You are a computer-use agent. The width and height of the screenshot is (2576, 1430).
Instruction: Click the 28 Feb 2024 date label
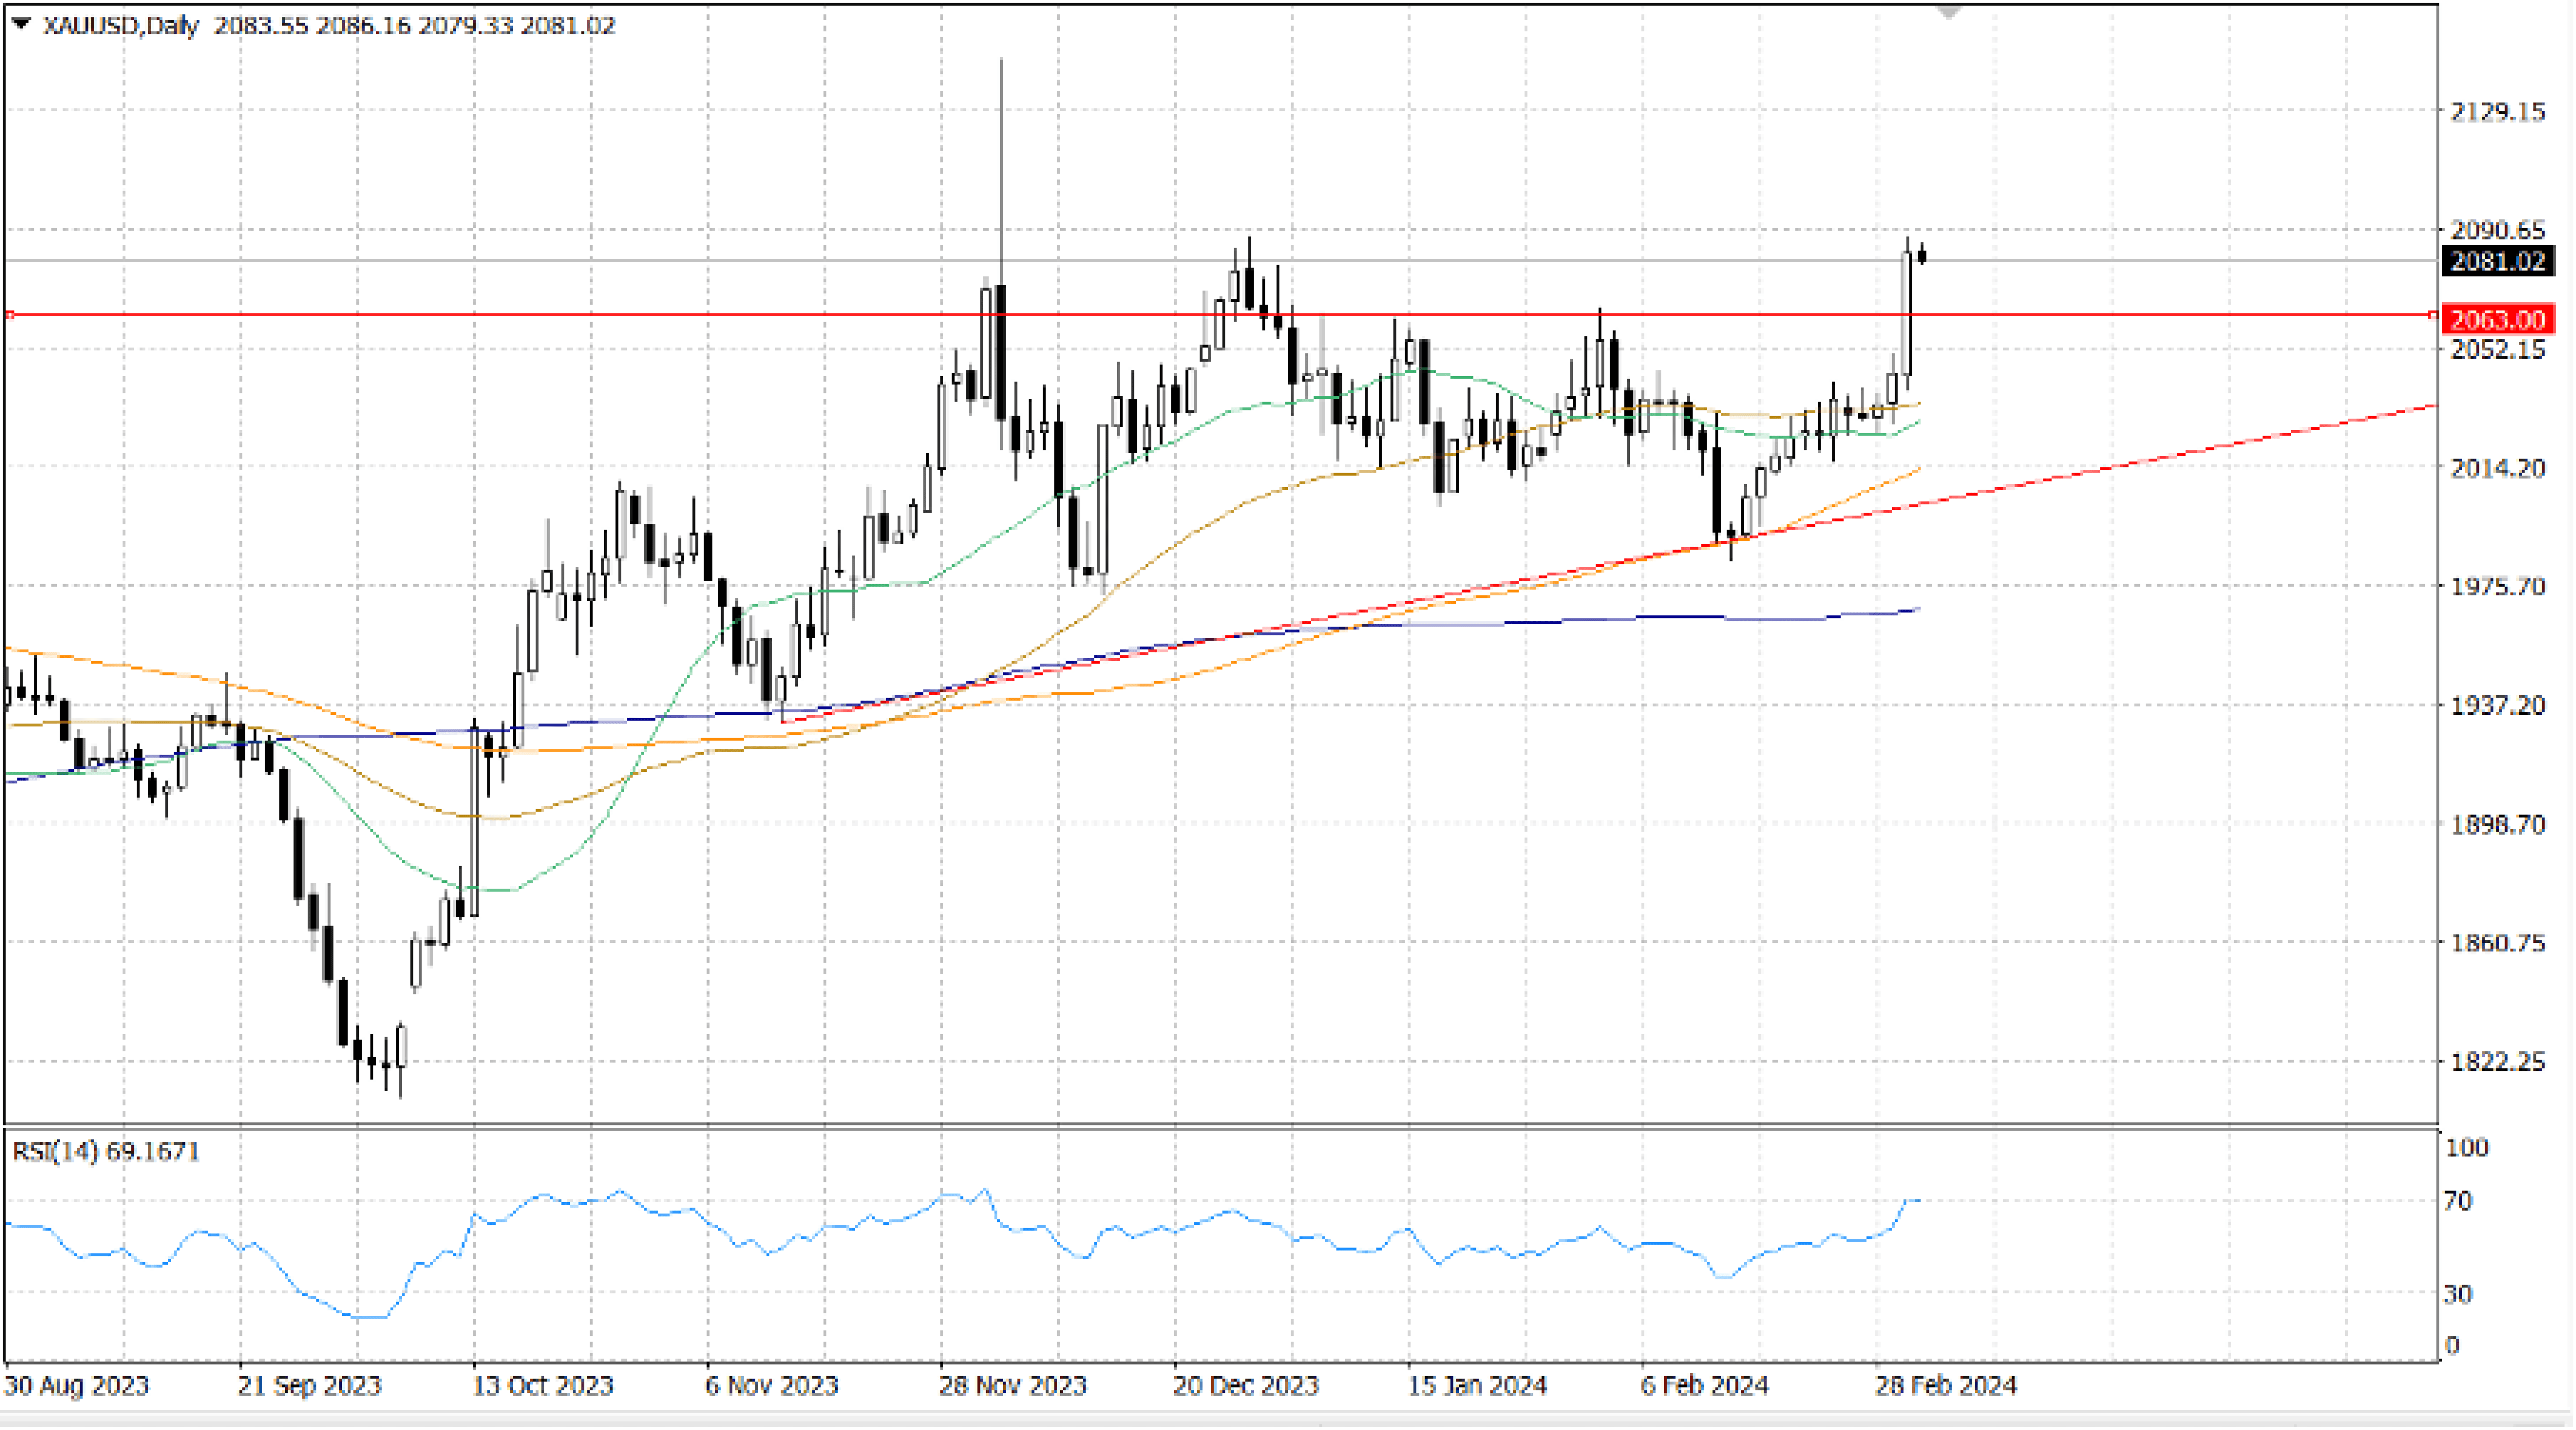(1945, 1386)
